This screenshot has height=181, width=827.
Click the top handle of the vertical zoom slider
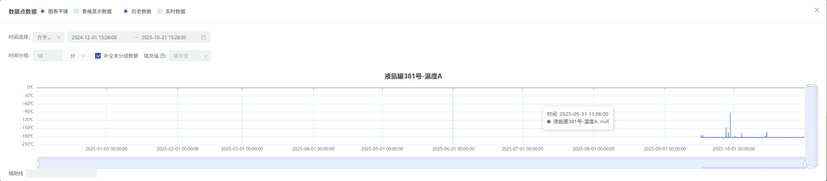[811, 85]
